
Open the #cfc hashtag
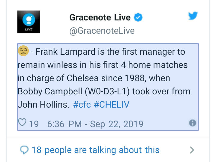82,104
